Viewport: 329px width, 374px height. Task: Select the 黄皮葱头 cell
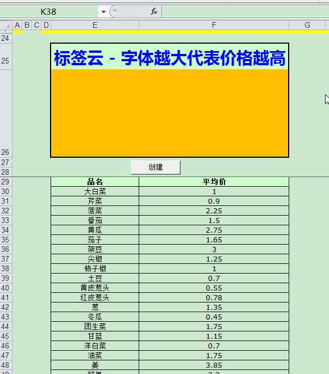[95, 288]
